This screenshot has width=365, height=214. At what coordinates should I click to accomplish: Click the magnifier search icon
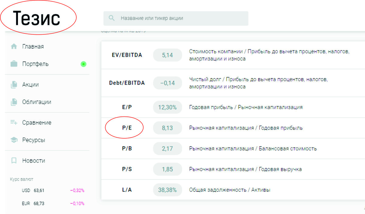click(112, 18)
